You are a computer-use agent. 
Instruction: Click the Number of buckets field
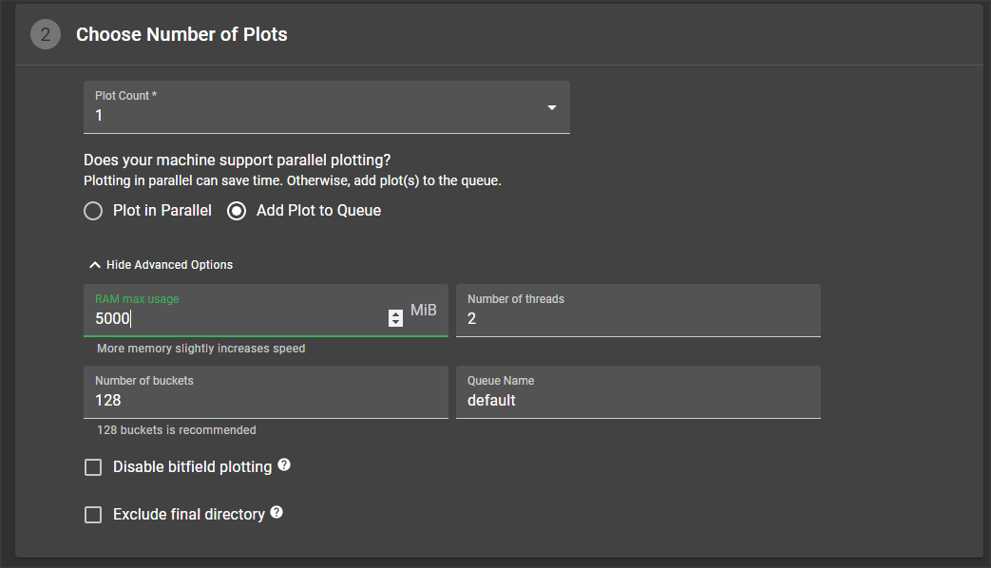(265, 401)
